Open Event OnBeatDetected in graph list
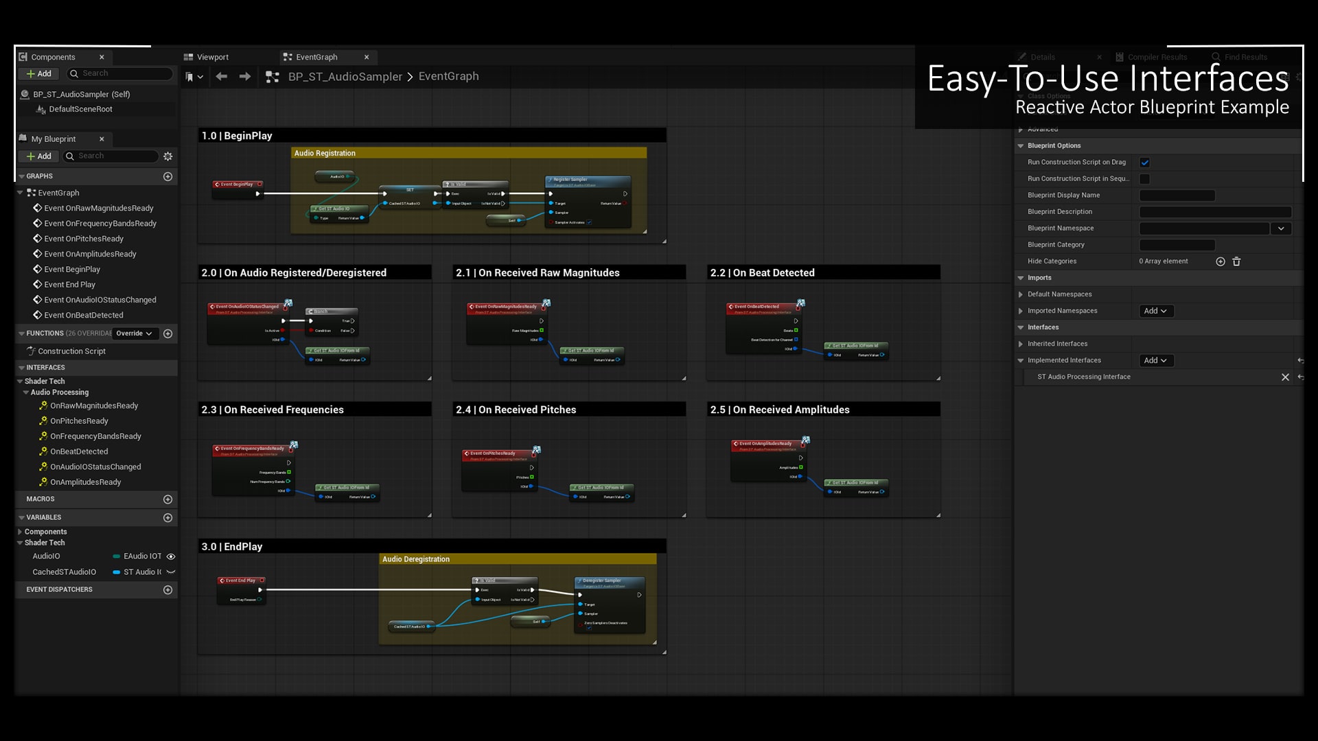The height and width of the screenshot is (741, 1318). point(84,315)
